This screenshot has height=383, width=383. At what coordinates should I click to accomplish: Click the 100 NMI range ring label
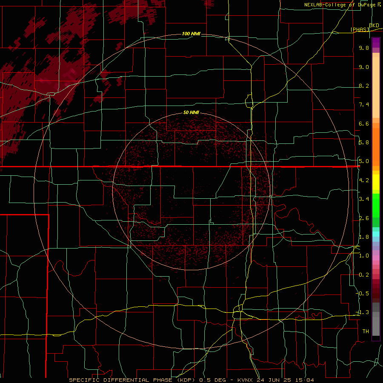point(191,34)
